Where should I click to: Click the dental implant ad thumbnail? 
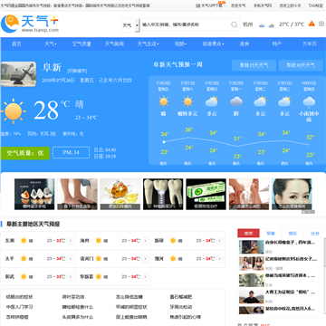[163, 194]
